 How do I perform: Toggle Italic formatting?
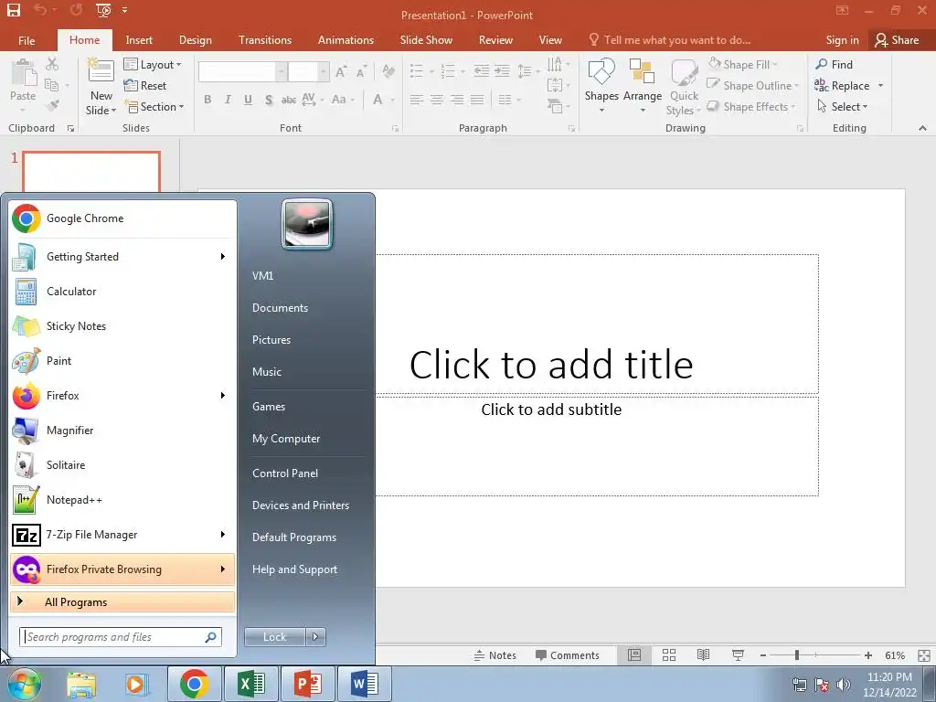(x=228, y=100)
